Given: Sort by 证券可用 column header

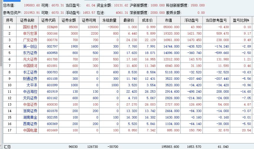Looking at the screenshot, I should point(89,20).
